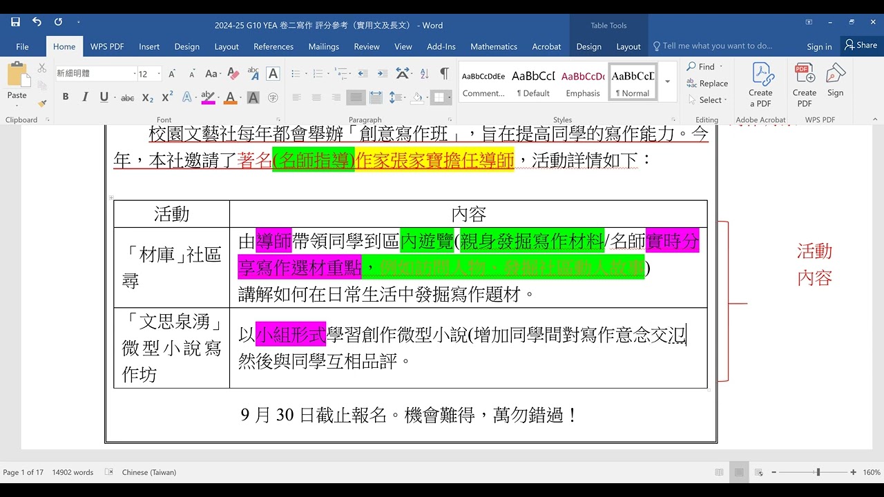This screenshot has height=497, width=884.
Task: Open the Borders dropdown arrow
Action: point(449,97)
